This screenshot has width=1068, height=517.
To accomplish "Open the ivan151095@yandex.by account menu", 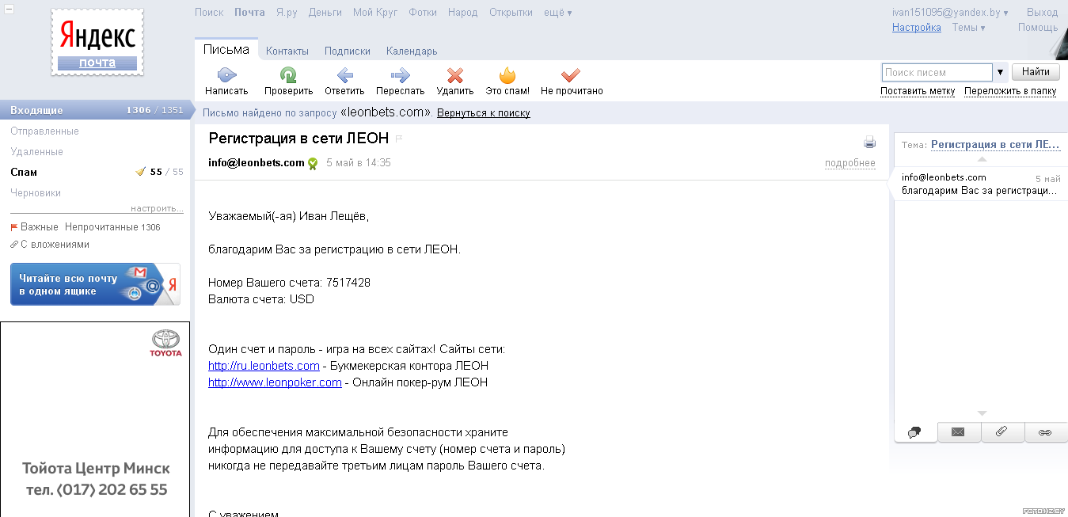I will 950,13.
